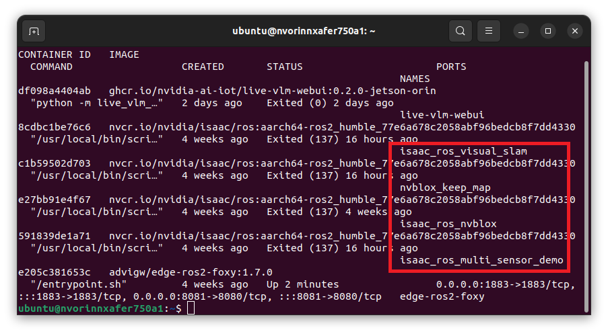
Task: Click container ID c1b59502d703
Action: coord(54,163)
